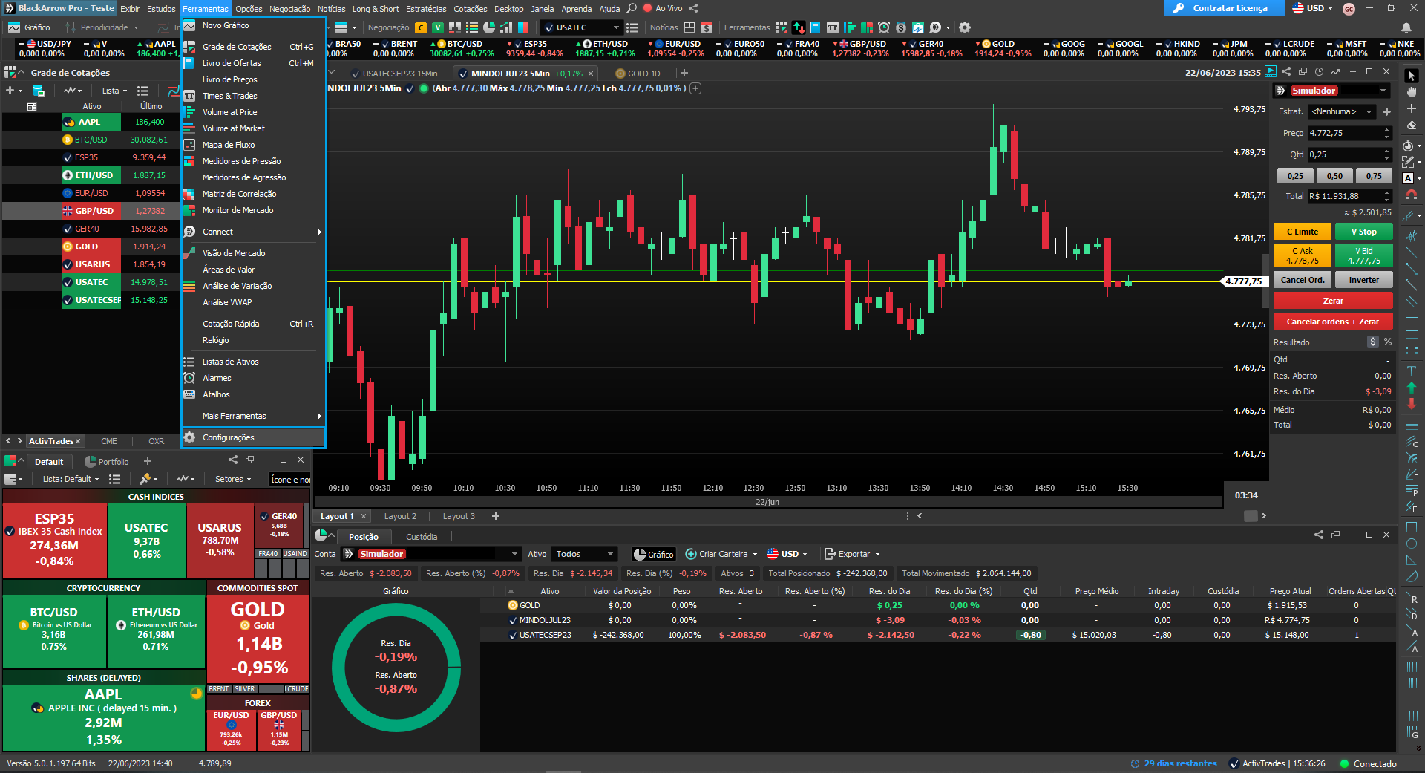Viewport: 1425px width, 773px height.
Task: Toggle the ESP35 checkmark in heatmap
Action: coord(10,531)
